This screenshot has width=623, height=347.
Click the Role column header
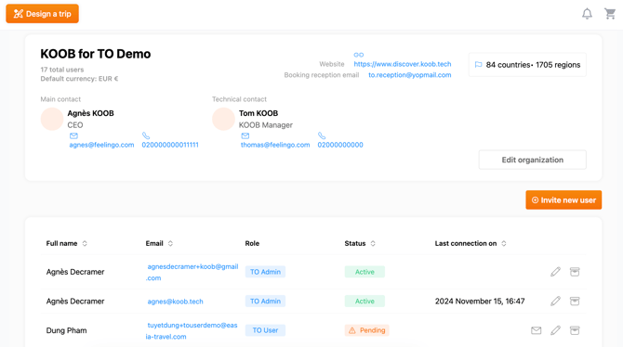click(252, 243)
